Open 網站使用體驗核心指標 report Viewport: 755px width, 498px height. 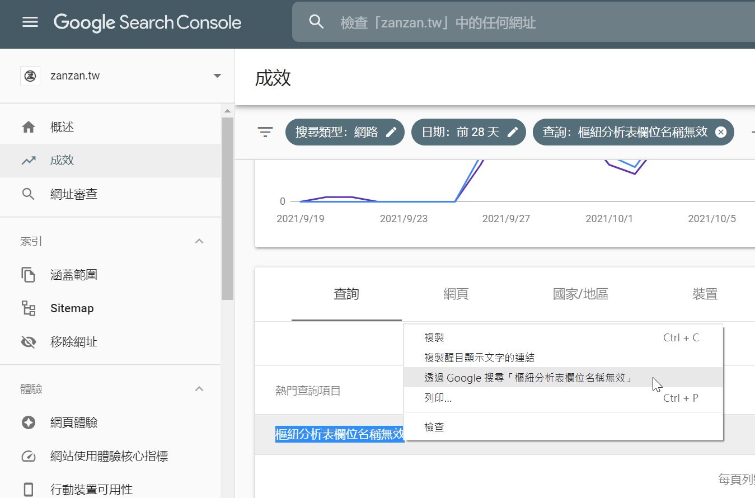click(110, 456)
